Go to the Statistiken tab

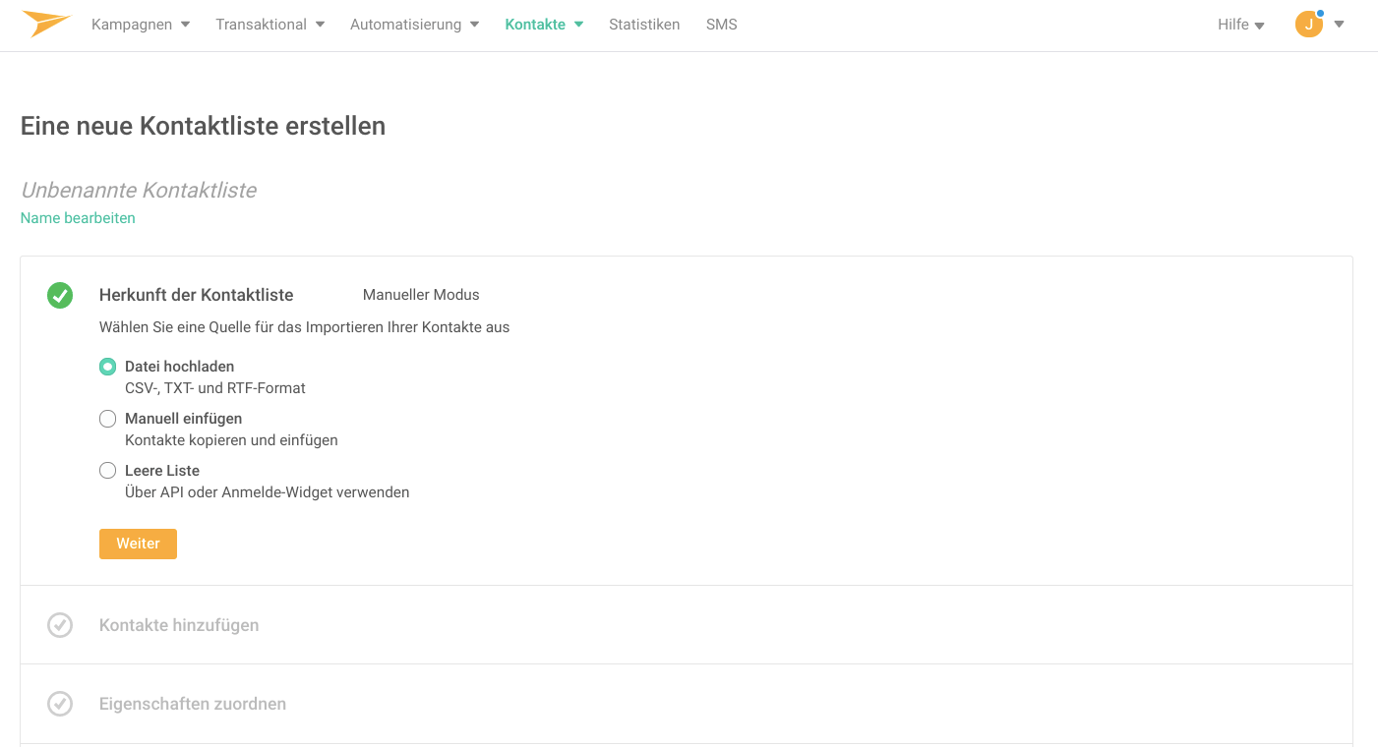pos(644,25)
